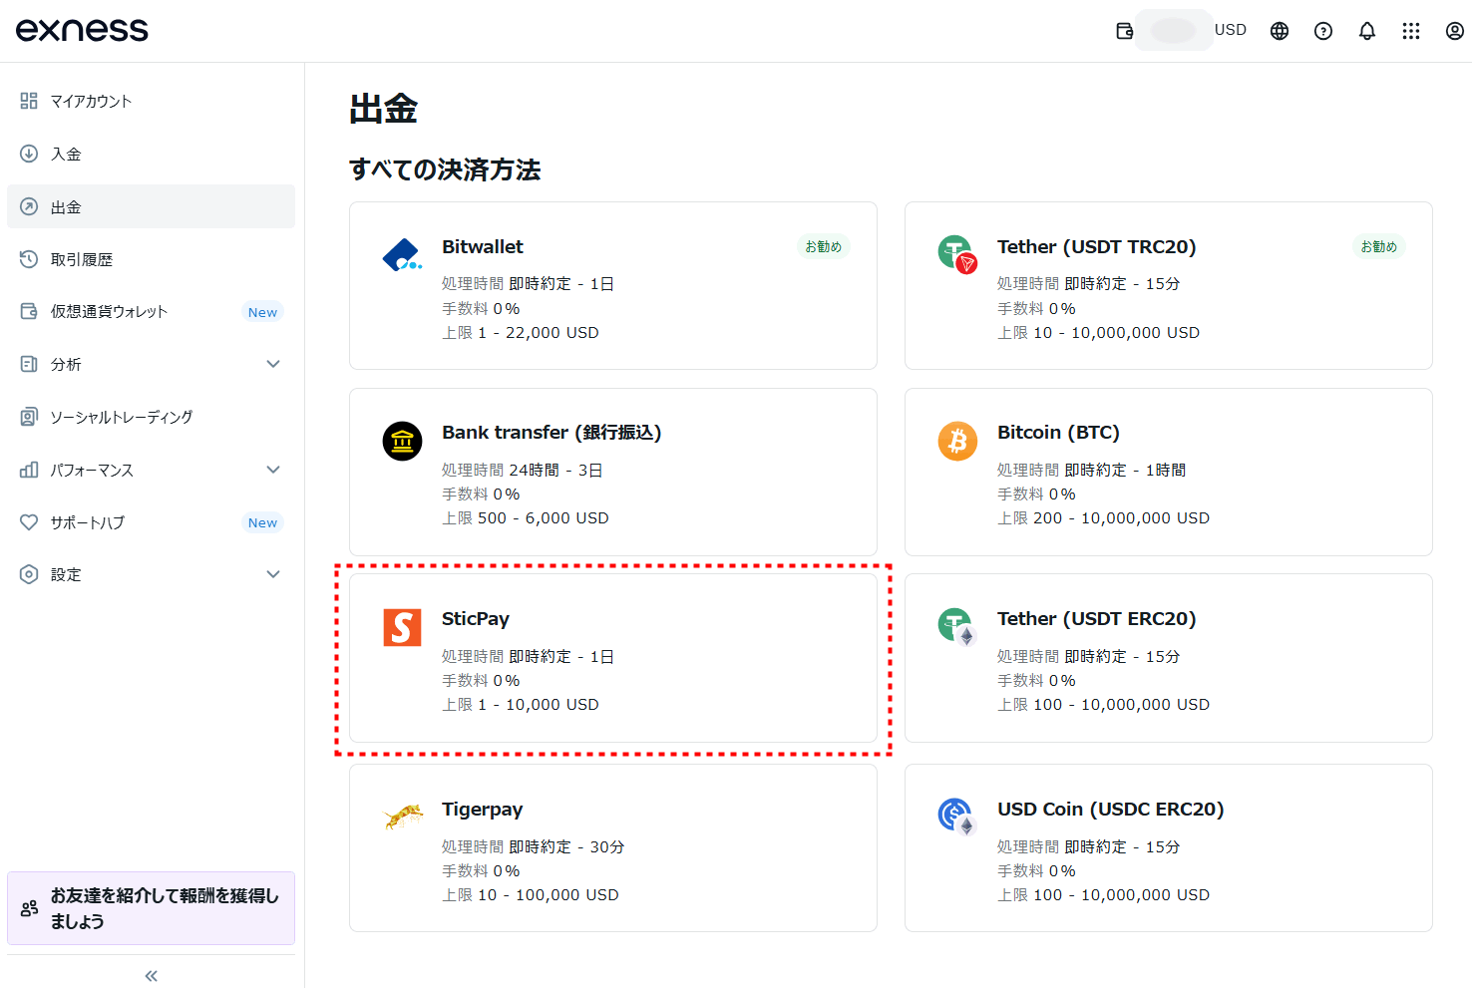Expand the 分析 chevron
1472x988 pixels.
pyautogui.click(x=273, y=364)
